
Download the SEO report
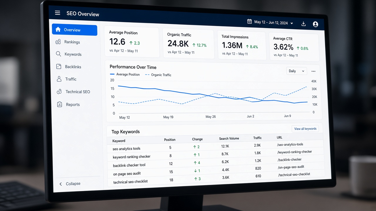(304, 24)
